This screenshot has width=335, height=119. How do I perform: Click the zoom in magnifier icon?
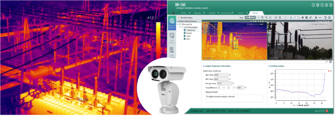coord(262,18)
